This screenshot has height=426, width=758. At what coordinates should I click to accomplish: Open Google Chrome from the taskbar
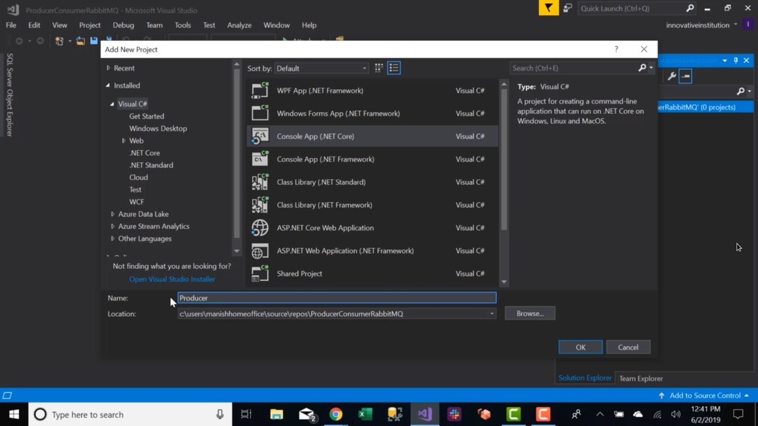click(x=335, y=415)
